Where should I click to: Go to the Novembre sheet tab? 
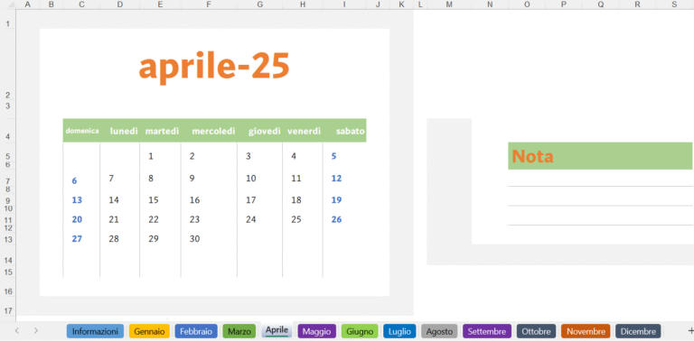point(586,331)
